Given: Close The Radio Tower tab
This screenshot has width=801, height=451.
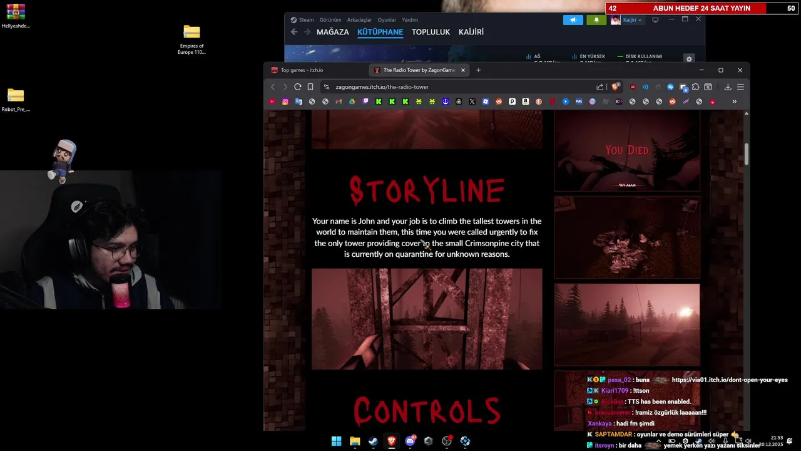Looking at the screenshot, I should [463, 70].
